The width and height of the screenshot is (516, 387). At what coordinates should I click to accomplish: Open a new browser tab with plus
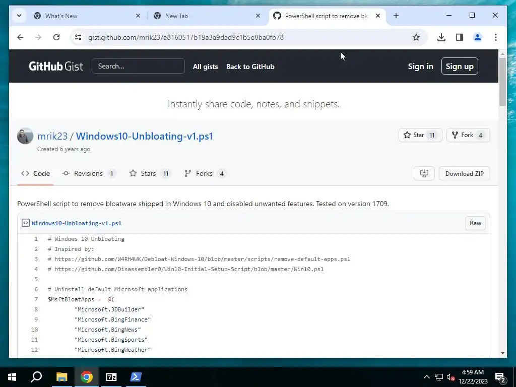[396, 16]
